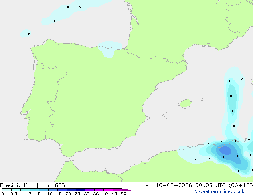Click the '35' legend scale value
The height and width of the screenshot is (195, 253).
(x=96, y=193)
